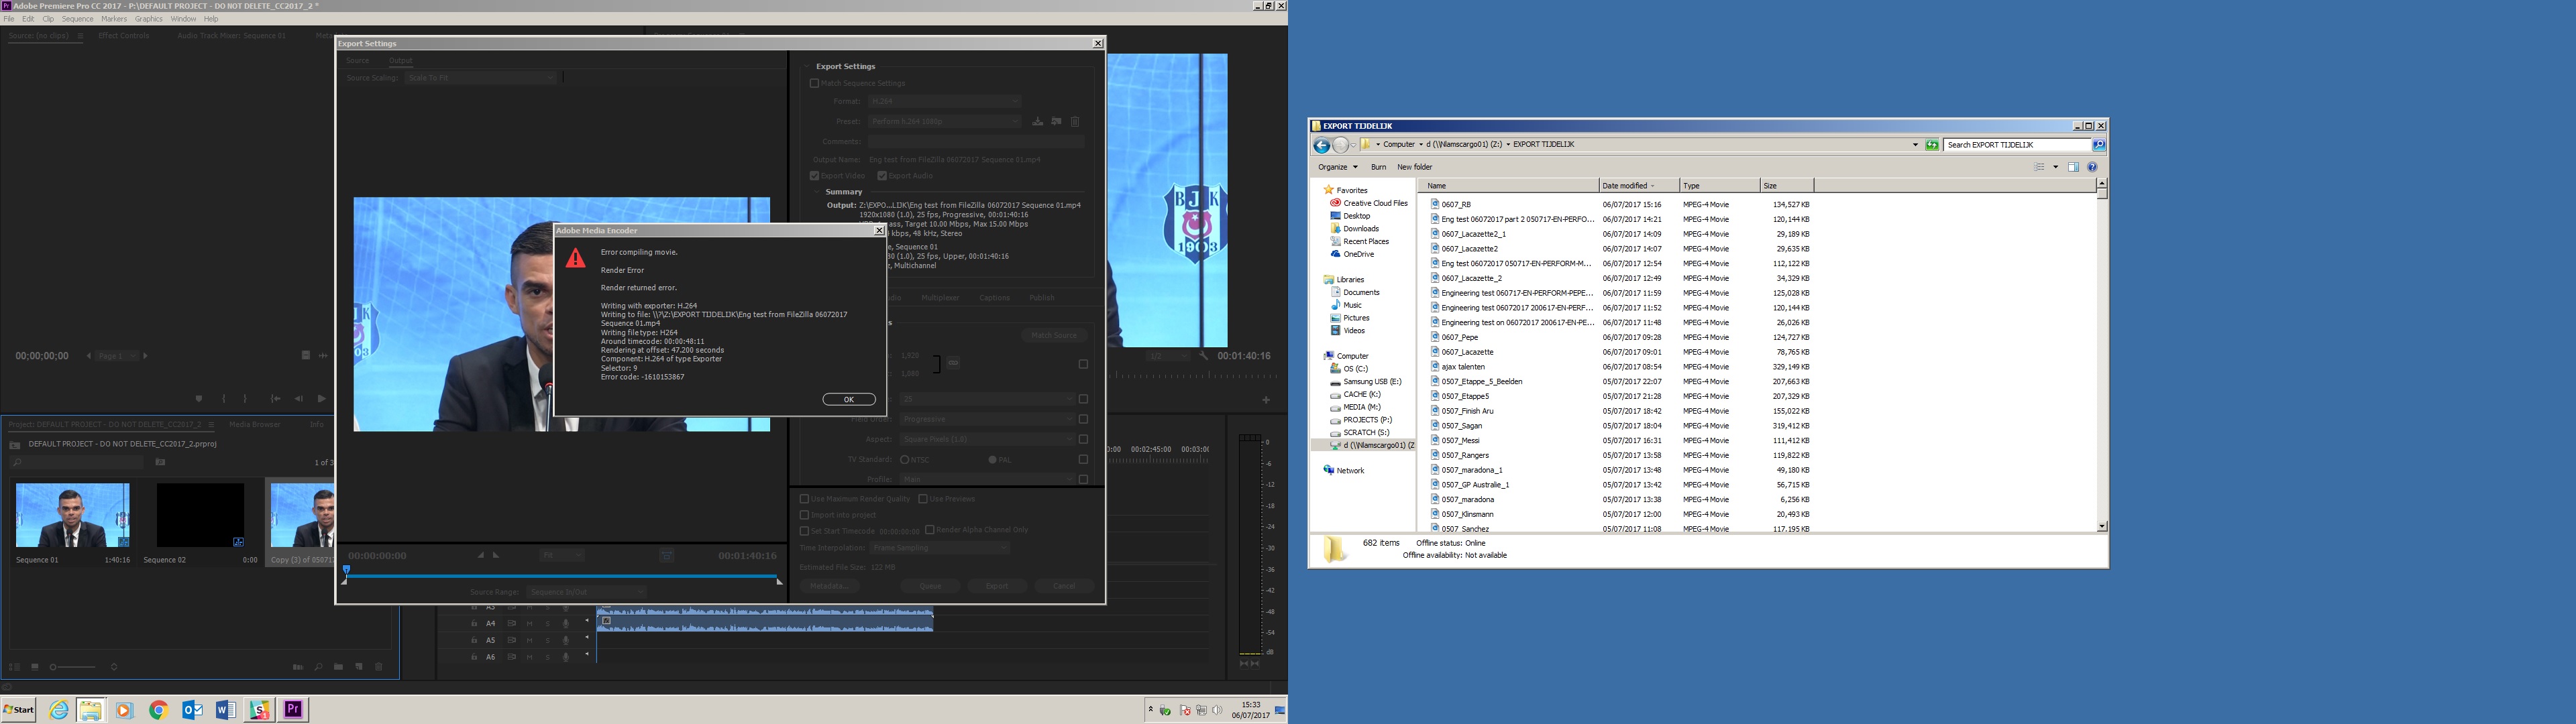The image size is (2576, 724).
Task: Click the Find magnifier icon in Project panel
Action: click(318, 667)
